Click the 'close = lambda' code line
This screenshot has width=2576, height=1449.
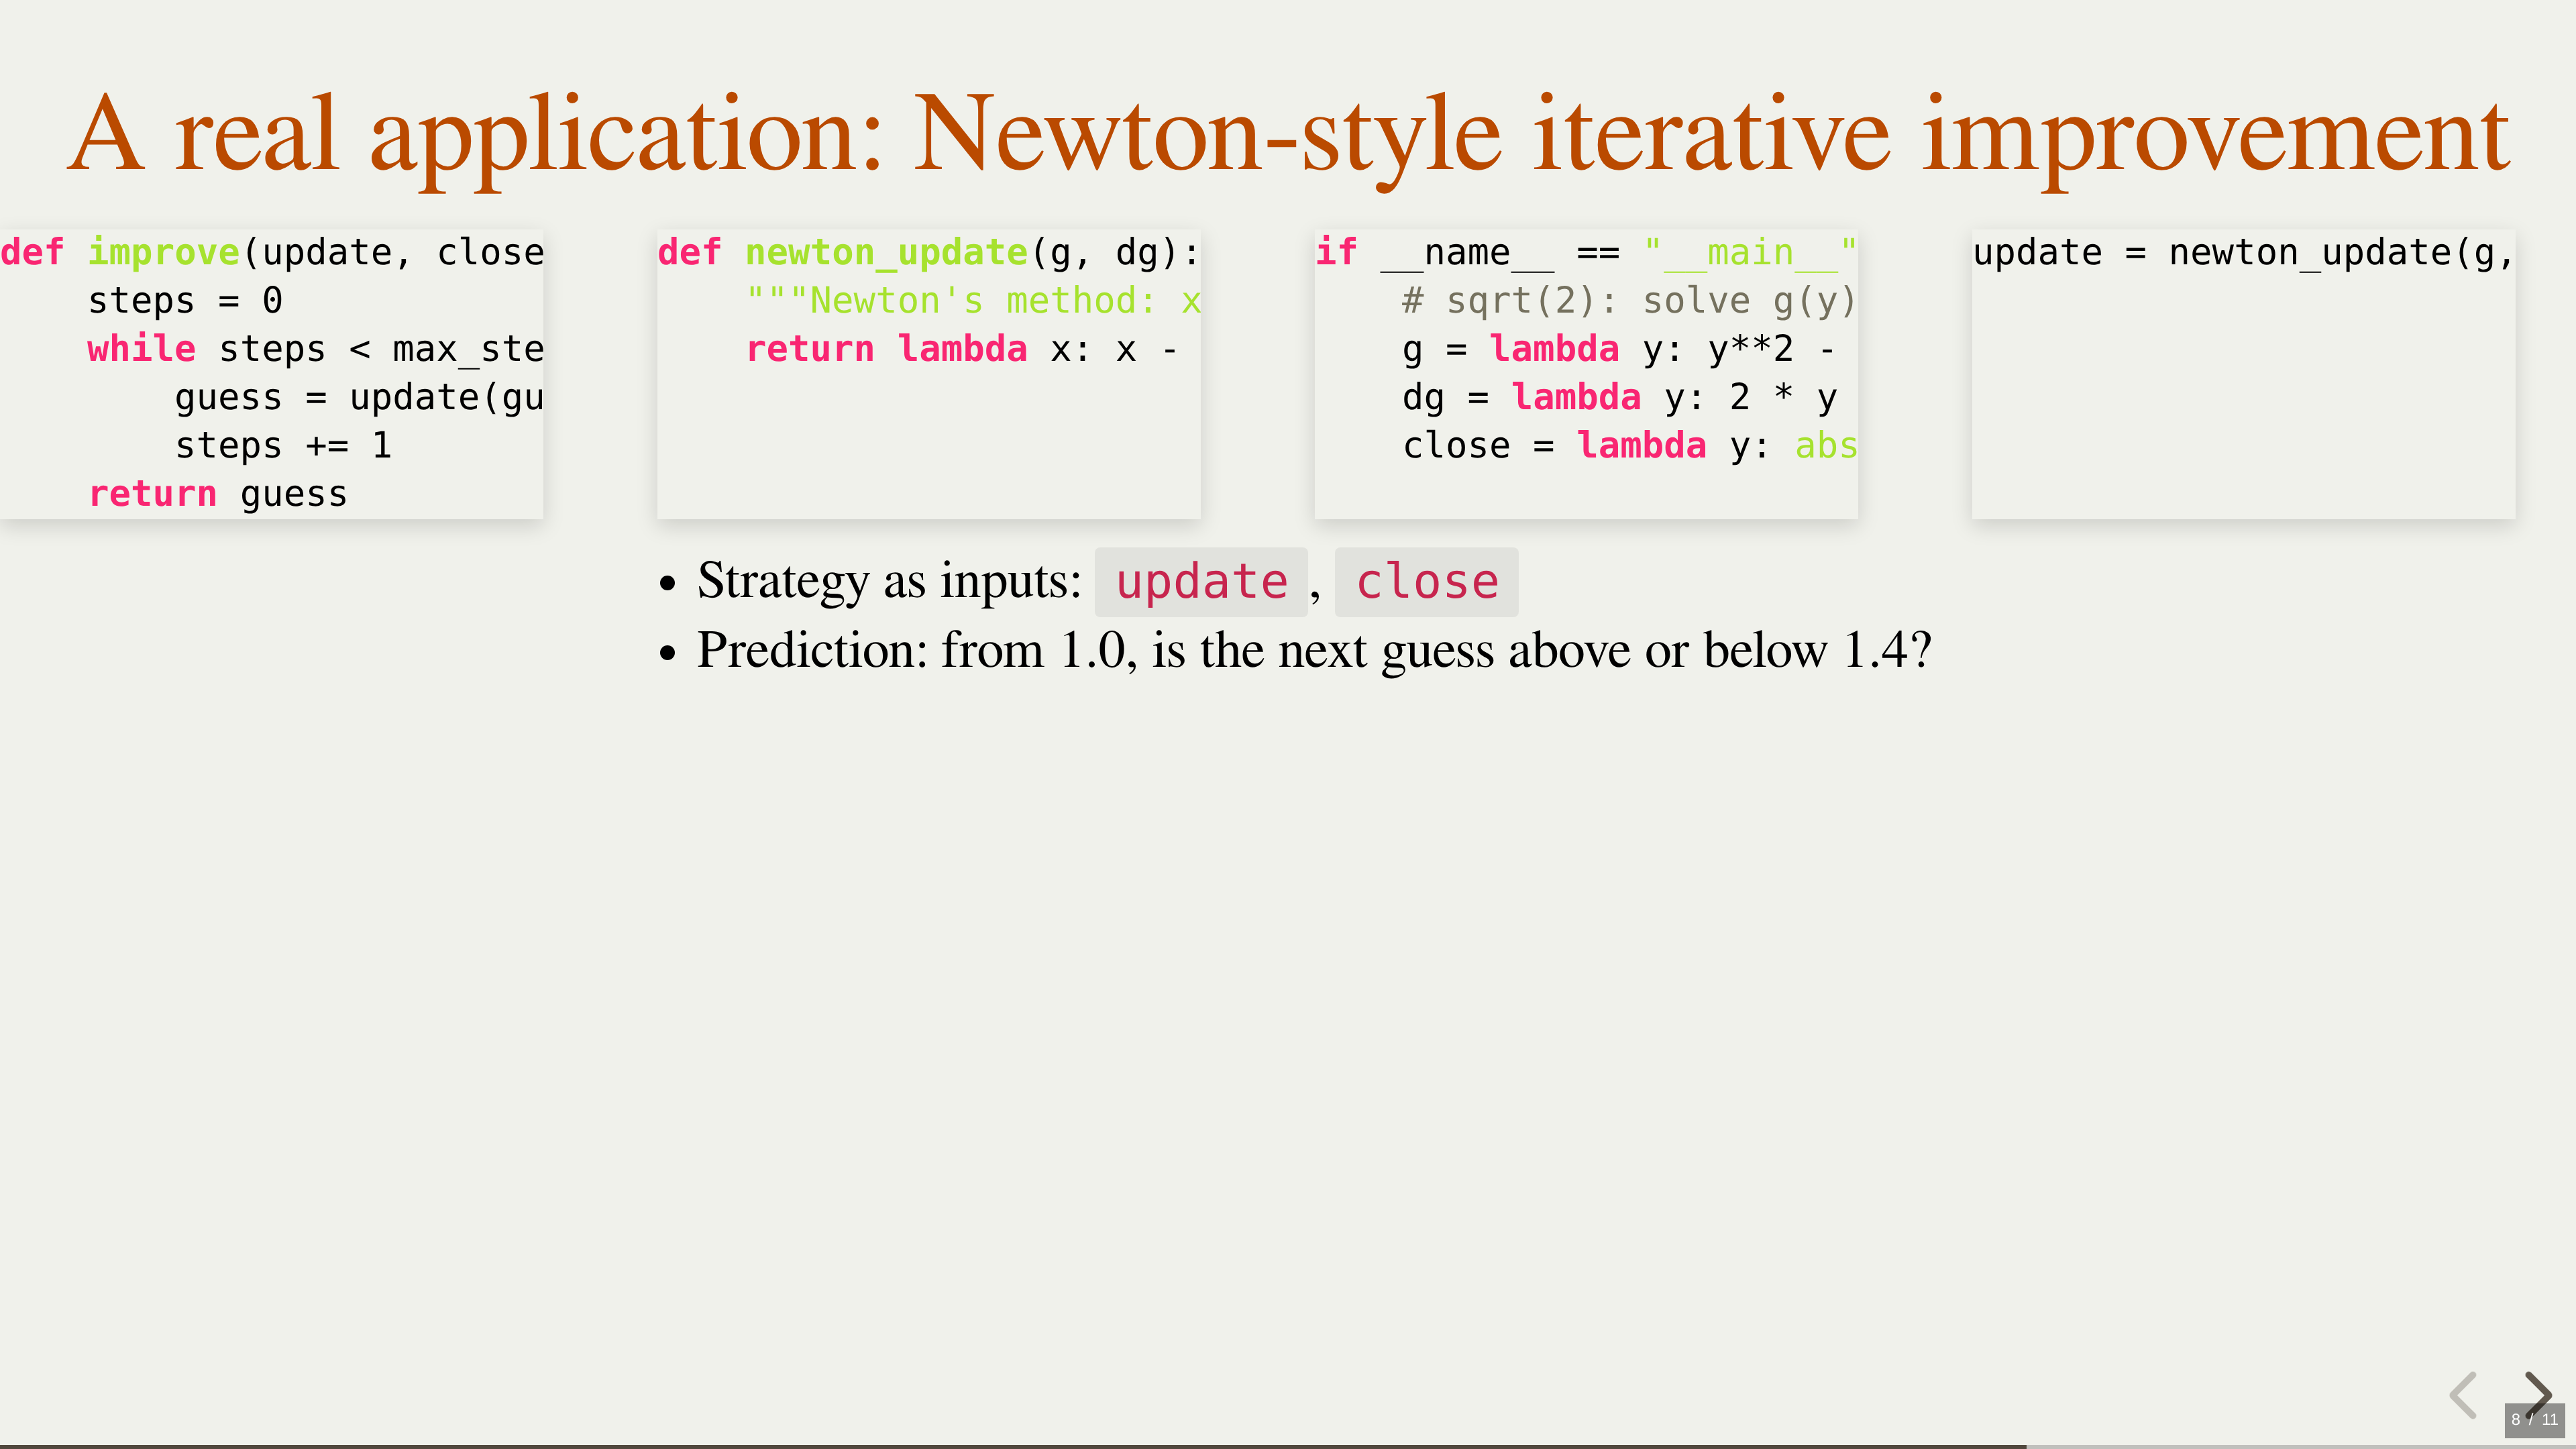(x=1628, y=446)
